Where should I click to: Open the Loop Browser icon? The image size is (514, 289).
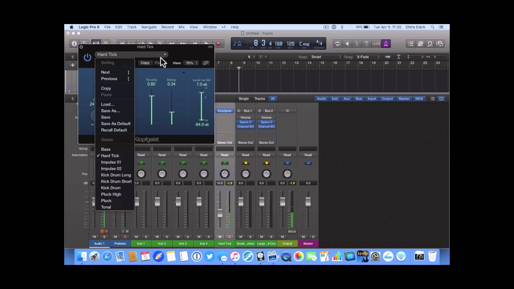(430, 44)
